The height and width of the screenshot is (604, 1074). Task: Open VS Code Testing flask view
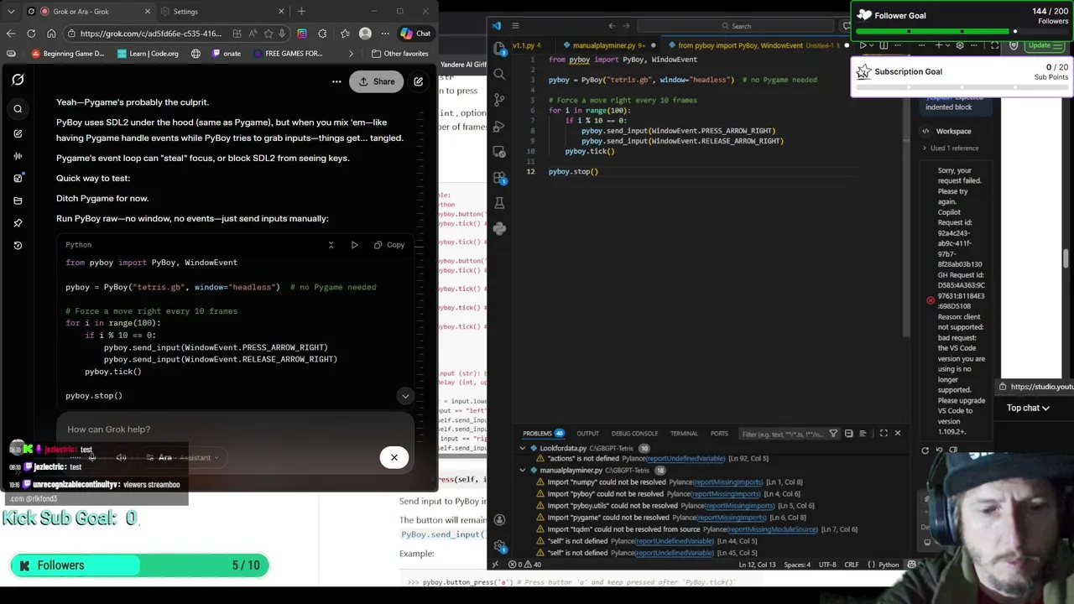[x=499, y=203]
